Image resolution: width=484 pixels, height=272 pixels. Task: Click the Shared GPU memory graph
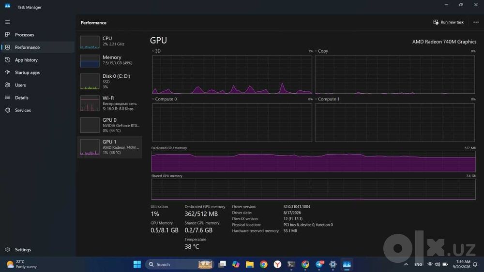(313, 189)
